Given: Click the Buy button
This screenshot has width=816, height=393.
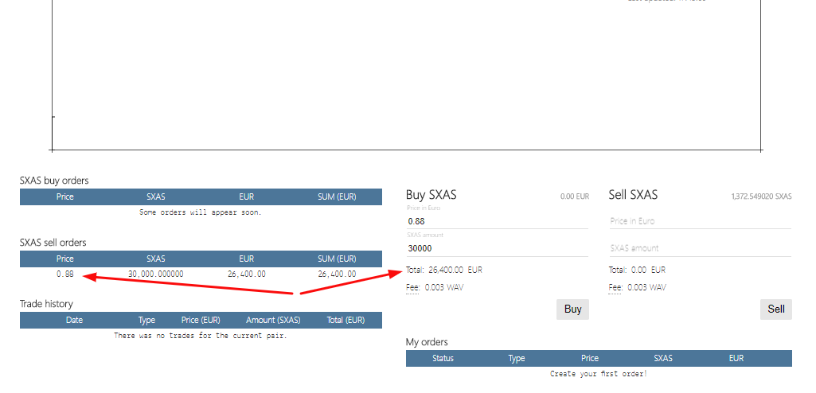Looking at the screenshot, I should coord(572,309).
